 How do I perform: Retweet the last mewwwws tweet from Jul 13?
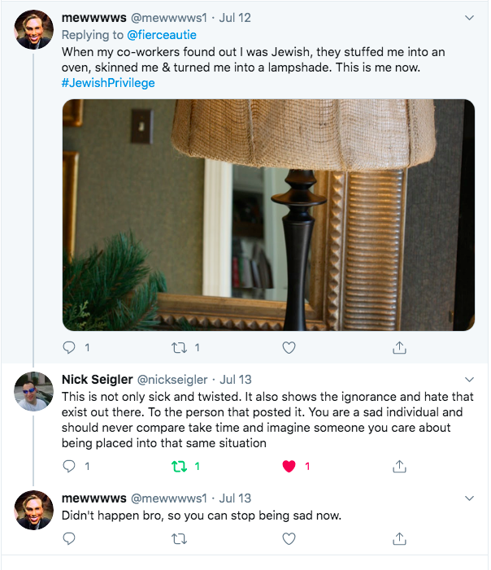[x=179, y=538]
